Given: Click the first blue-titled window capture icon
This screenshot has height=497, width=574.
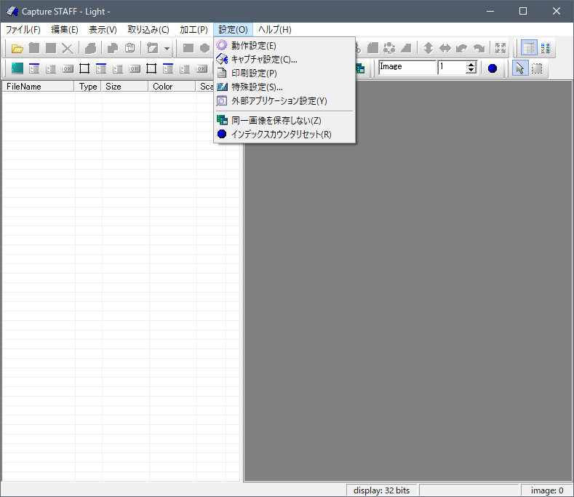Looking at the screenshot, I should pyautogui.click(x=34, y=68).
